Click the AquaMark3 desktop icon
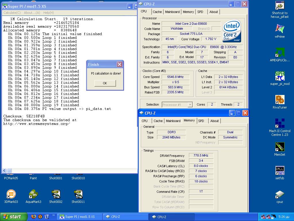The height and width of the screenshot is (221, 294). pos(33,194)
